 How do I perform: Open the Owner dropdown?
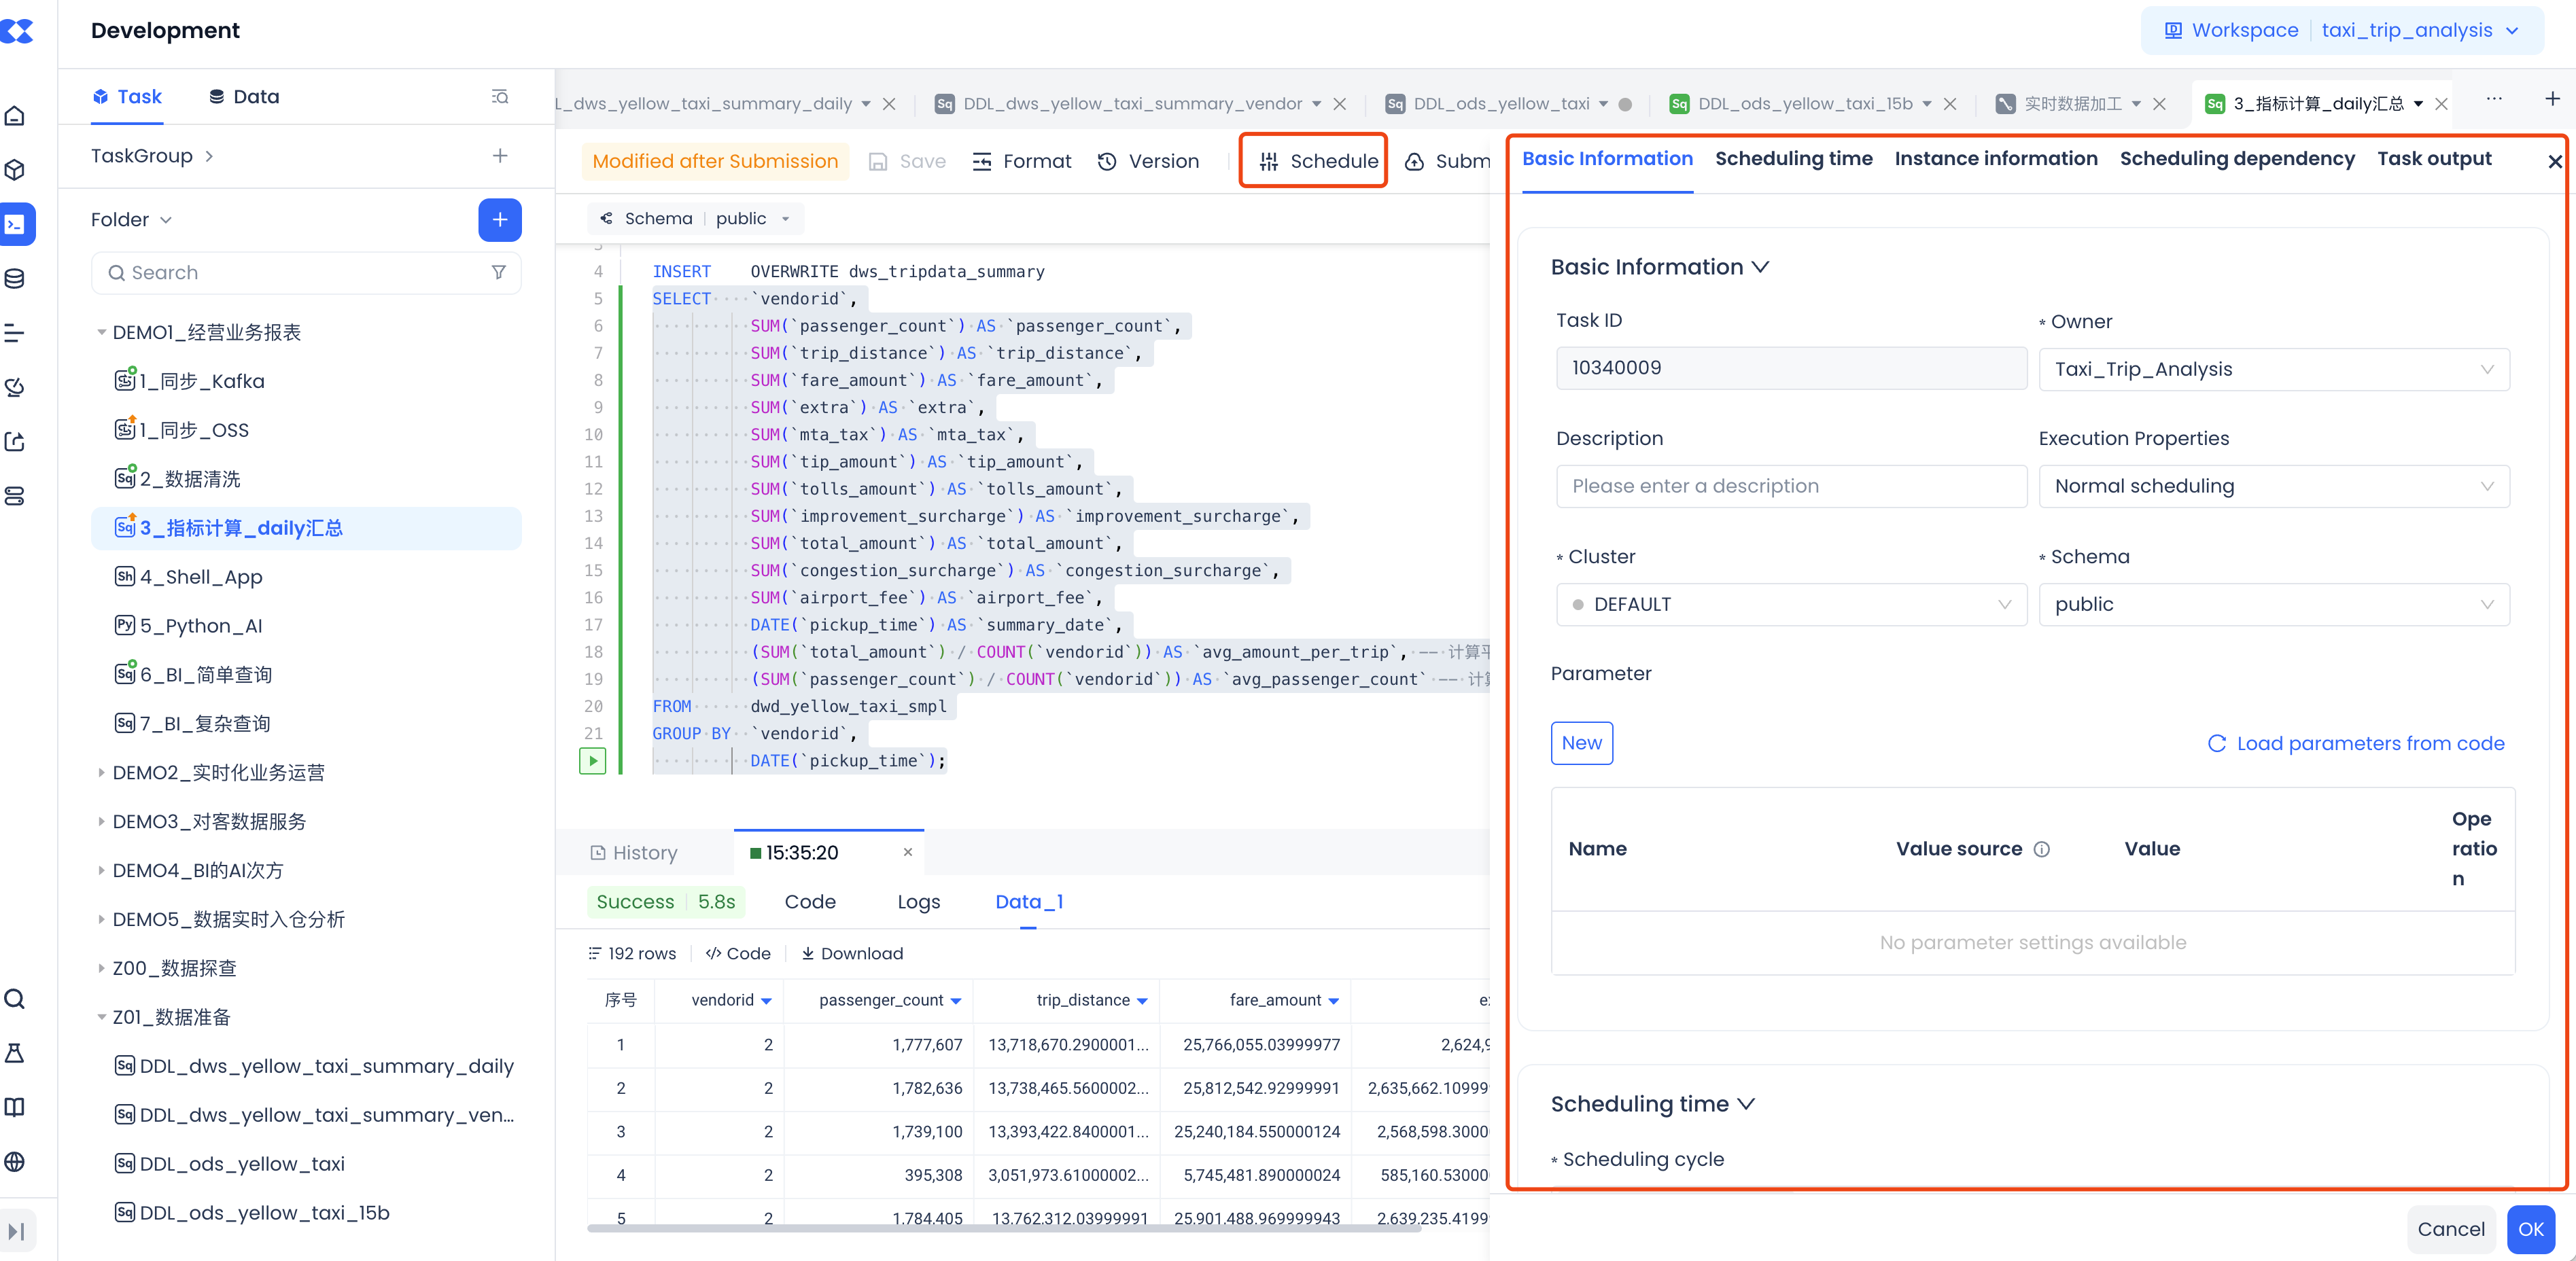[x=2273, y=369]
